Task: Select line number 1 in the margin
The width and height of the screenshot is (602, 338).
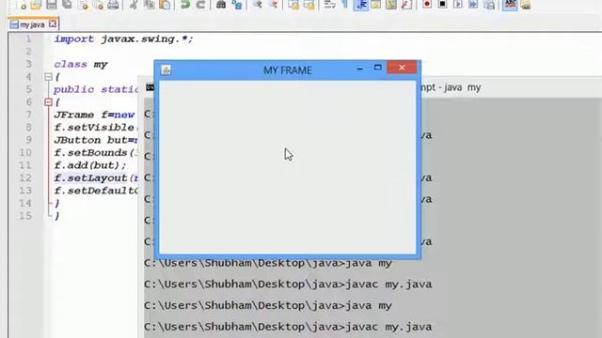Action: tap(28, 39)
